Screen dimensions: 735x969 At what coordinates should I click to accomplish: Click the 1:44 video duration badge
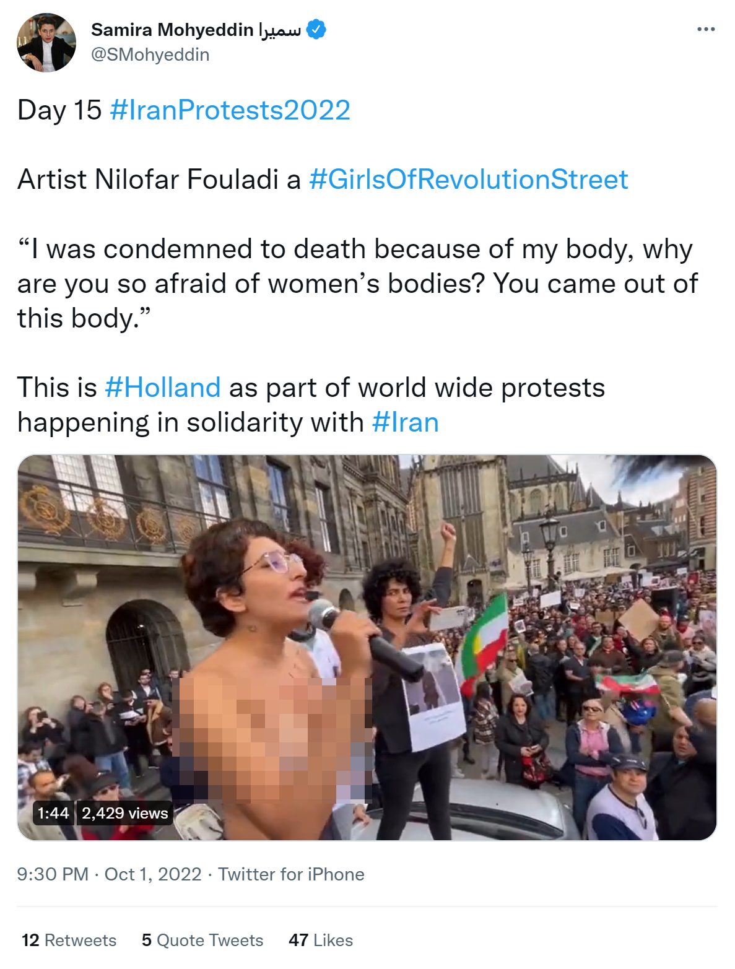tap(53, 812)
